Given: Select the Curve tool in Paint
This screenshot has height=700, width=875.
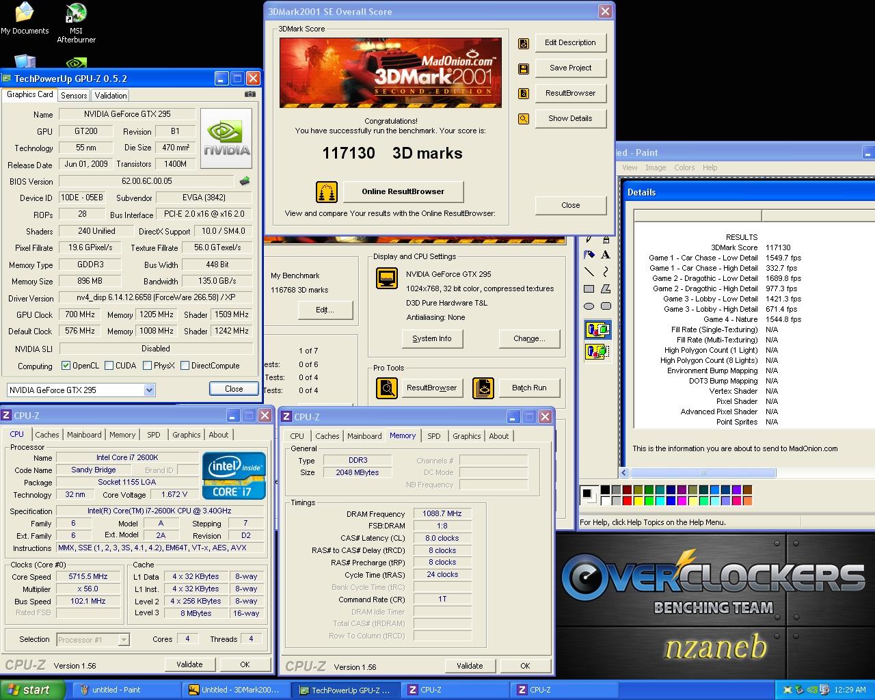Looking at the screenshot, I should [x=606, y=271].
